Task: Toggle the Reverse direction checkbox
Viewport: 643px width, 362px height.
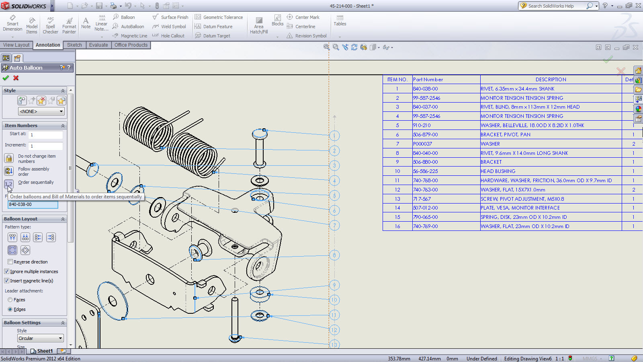Action: coord(10,262)
